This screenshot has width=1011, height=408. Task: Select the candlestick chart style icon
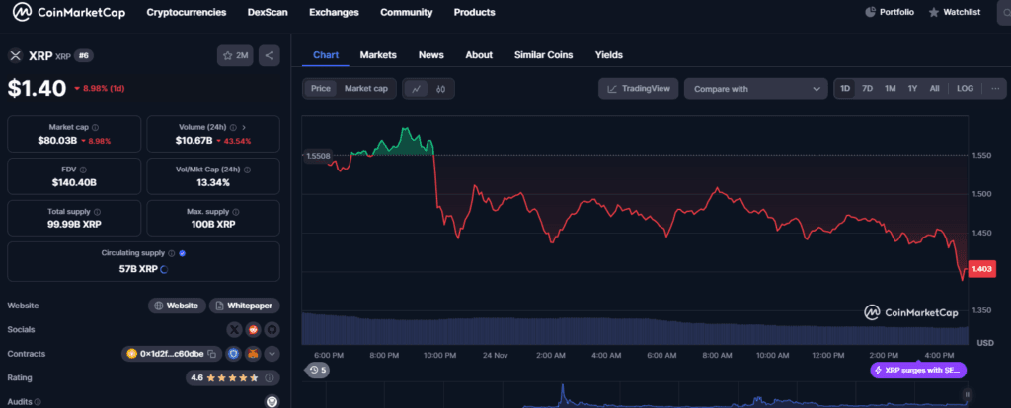tap(441, 89)
